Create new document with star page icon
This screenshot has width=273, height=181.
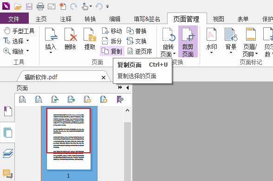63,6
